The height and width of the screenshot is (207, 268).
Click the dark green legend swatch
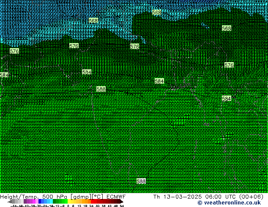pos(55,202)
